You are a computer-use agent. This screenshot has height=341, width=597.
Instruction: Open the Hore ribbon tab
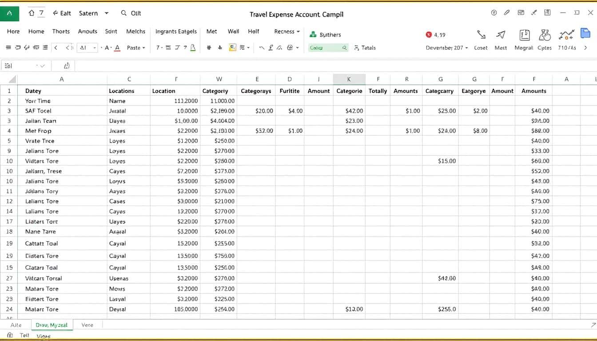click(x=13, y=32)
